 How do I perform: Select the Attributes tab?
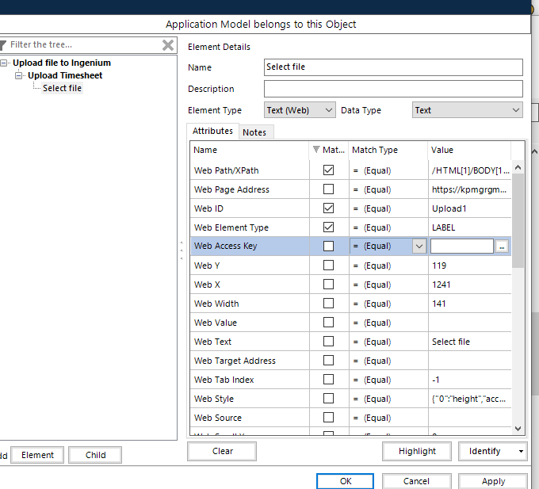click(212, 131)
